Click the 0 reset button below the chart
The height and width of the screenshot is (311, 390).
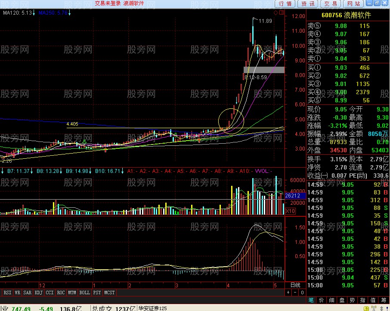tap(302, 293)
